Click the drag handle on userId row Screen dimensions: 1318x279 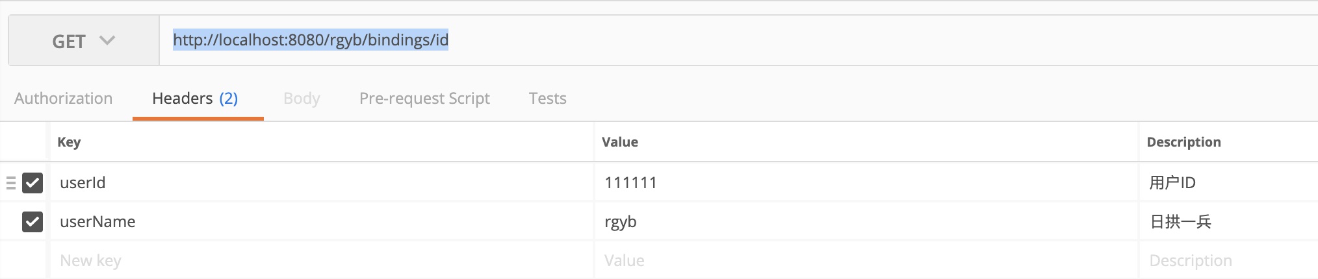[x=10, y=183]
